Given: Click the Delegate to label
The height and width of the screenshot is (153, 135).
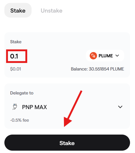Looking at the screenshot, I should click(x=22, y=93).
